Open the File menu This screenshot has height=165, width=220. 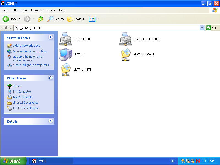click(5, 10)
